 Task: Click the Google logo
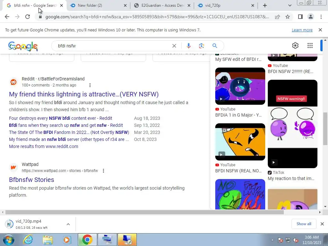point(23,46)
